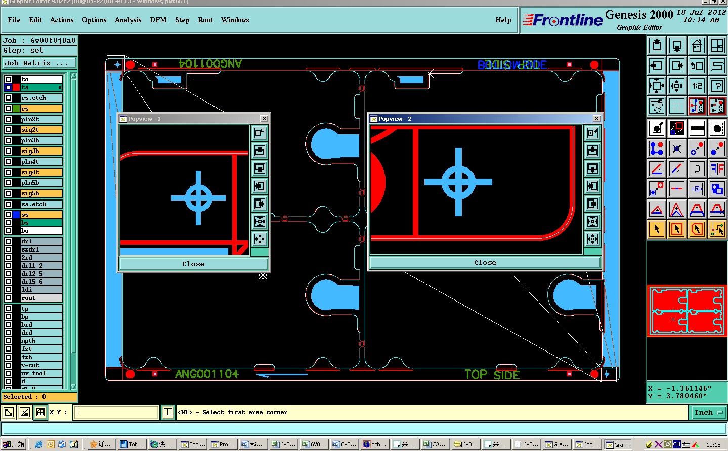Viewport: 728px width, 451px height.
Task: Open the Analysis menu
Action: [x=128, y=20]
